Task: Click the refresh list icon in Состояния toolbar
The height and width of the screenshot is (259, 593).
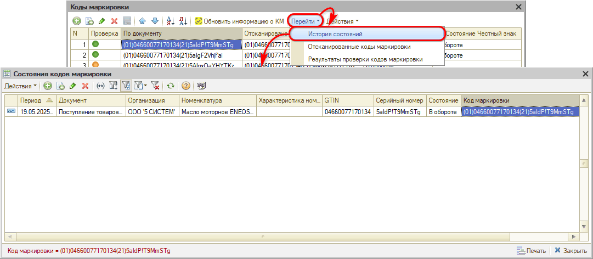Action: 171,86
